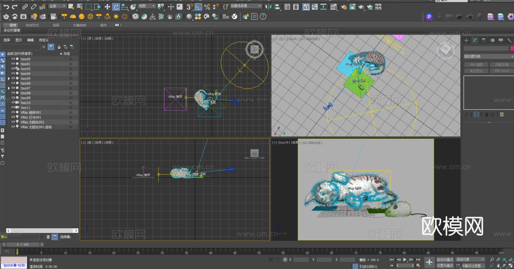Toggle the selection lock icon in status bar
The height and width of the screenshot is (269, 514).
point(278,260)
